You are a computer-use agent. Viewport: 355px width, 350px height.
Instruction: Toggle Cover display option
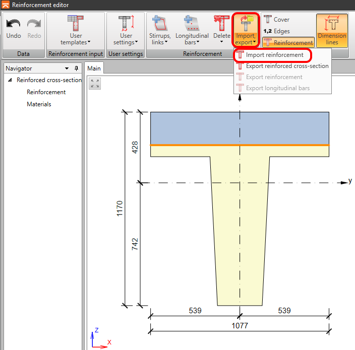pyautogui.click(x=276, y=20)
